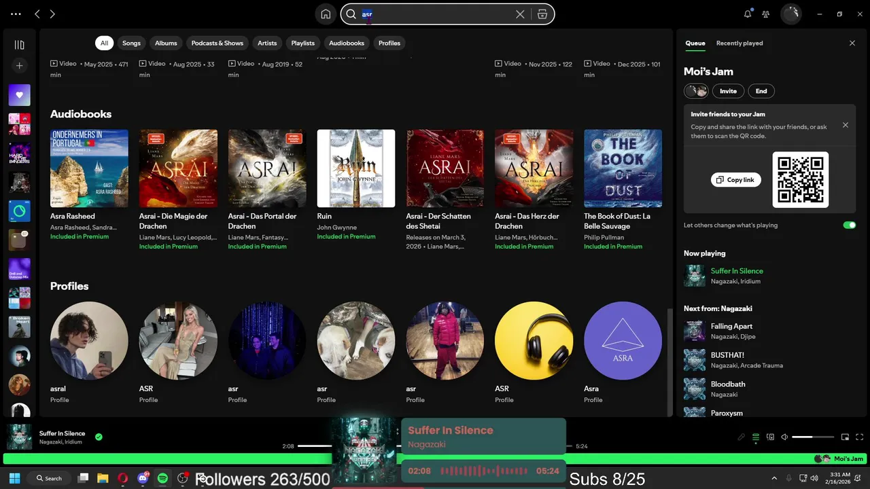Viewport: 870px width, 489px height.
Task: Go forward using the right arrow
Action: pyautogui.click(x=52, y=14)
